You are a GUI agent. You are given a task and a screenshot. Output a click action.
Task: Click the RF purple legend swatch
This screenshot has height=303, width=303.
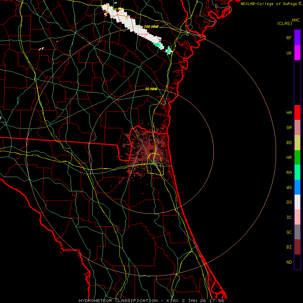[297, 38]
